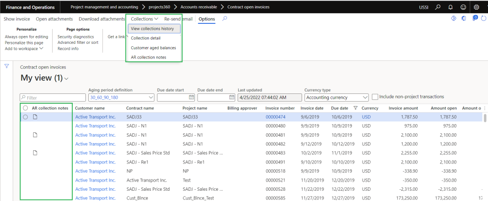Viewport: 488px width, 201px height.
Task: Select Customer aged balances from menu
Action: coord(153,48)
